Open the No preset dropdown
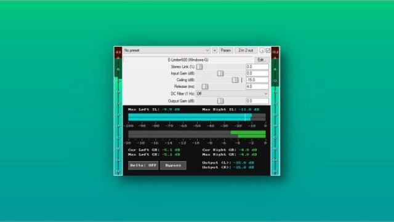 pos(167,50)
